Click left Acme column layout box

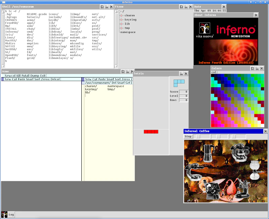coord(3,79)
